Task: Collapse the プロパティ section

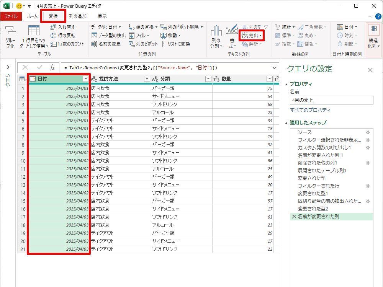Action: click(287, 84)
